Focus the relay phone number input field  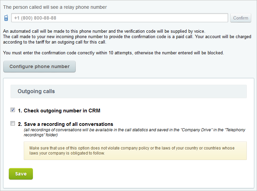pyautogui.click(x=119, y=18)
